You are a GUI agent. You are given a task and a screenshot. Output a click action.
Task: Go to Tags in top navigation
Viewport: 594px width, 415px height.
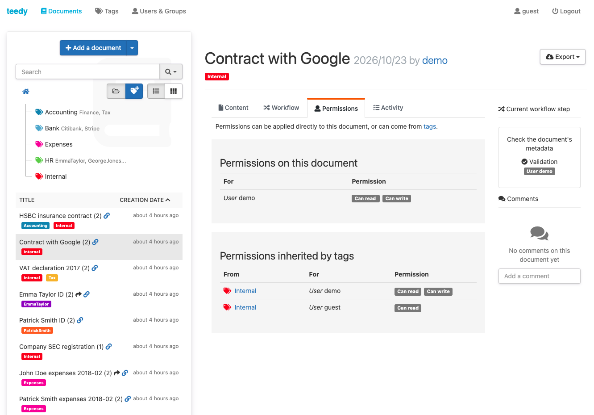click(x=107, y=11)
